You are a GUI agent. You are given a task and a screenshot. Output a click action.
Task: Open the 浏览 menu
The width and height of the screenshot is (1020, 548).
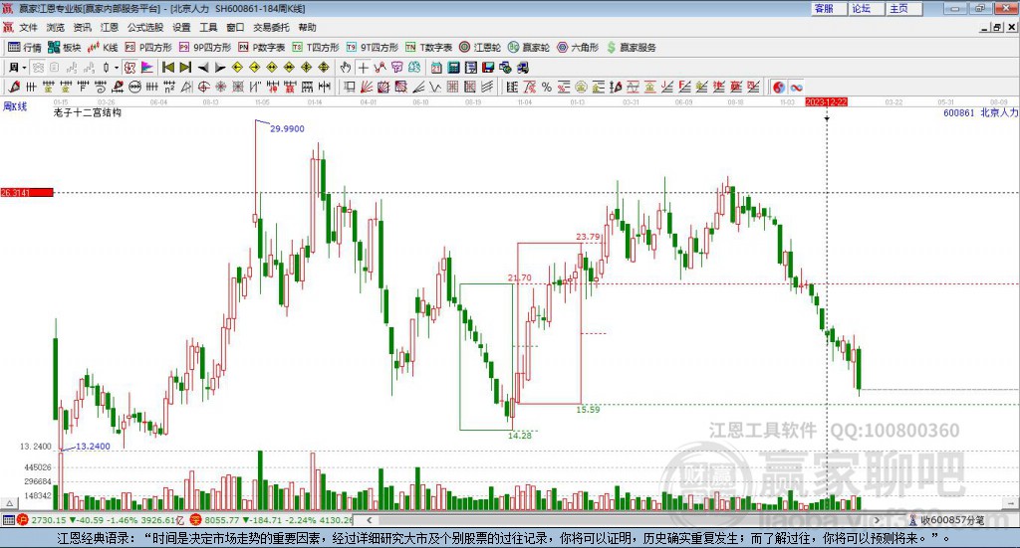click(x=56, y=27)
